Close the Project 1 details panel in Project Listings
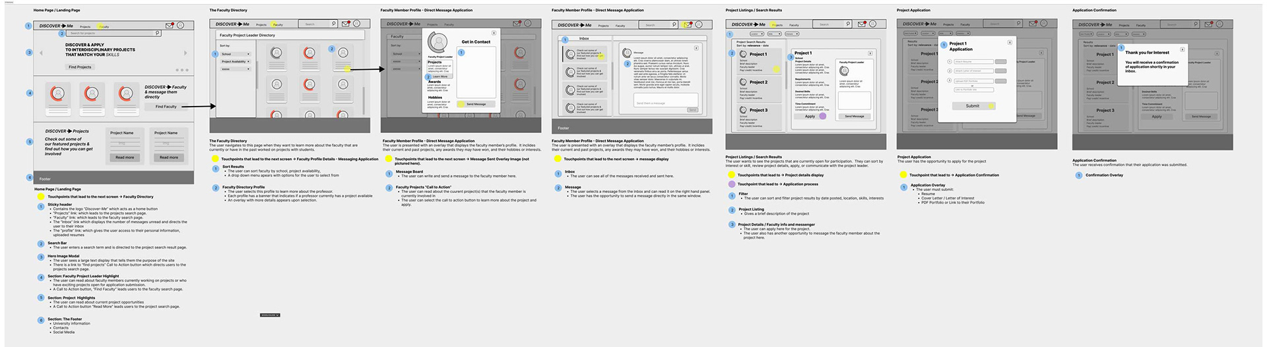 pos(870,53)
